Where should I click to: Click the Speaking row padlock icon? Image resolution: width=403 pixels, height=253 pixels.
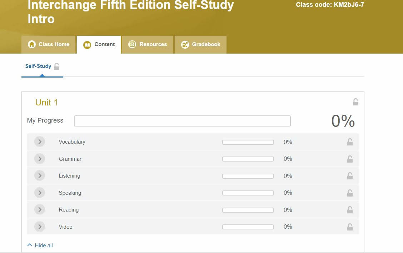350,193
